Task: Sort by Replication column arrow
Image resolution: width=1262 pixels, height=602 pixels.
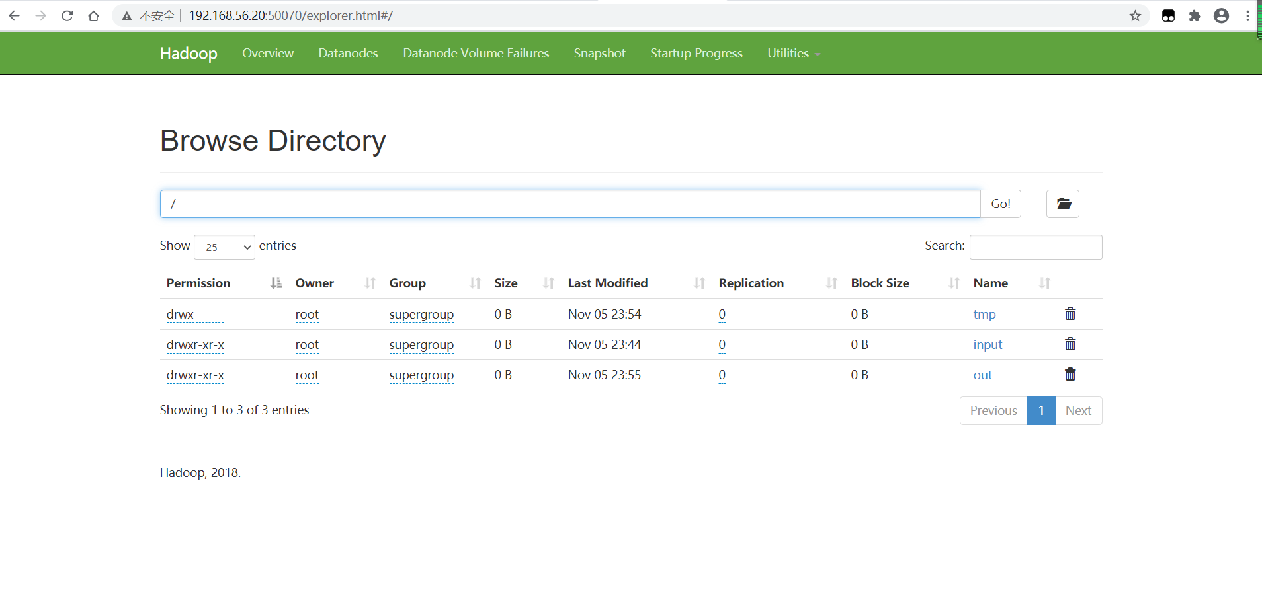Action: [x=831, y=283]
